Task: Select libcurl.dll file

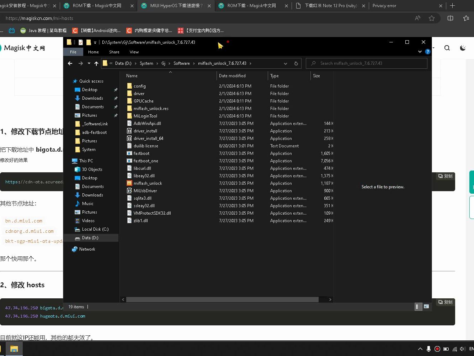Action: click(142, 168)
